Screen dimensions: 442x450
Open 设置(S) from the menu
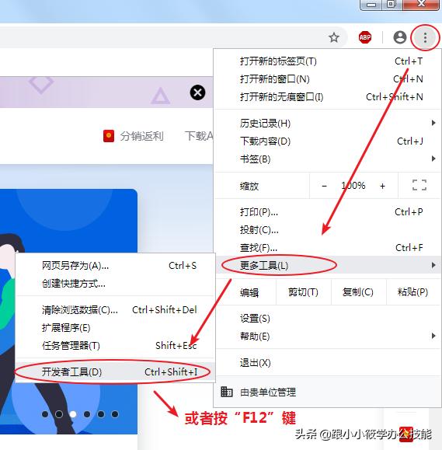tap(328, 319)
